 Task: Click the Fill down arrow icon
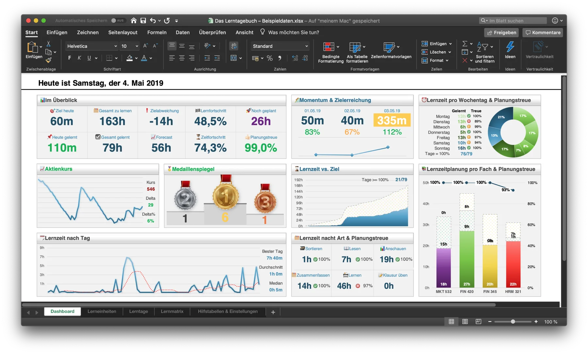coord(465,52)
